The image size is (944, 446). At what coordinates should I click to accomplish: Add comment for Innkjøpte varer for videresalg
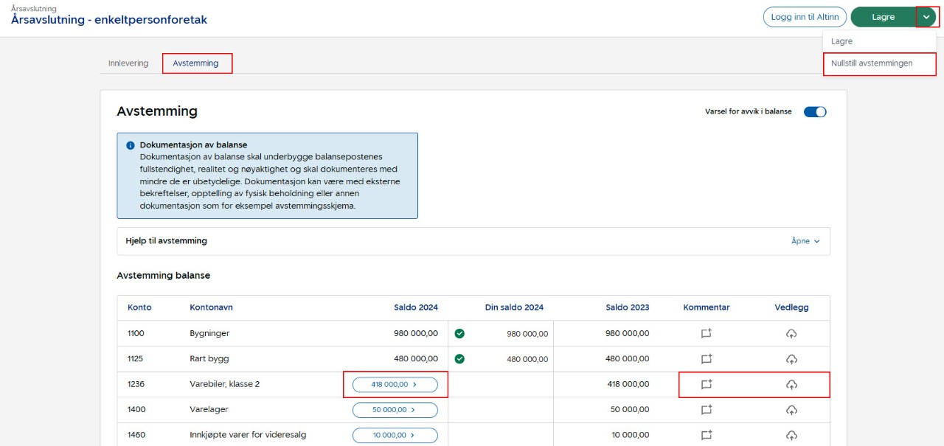click(x=706, y=435)
